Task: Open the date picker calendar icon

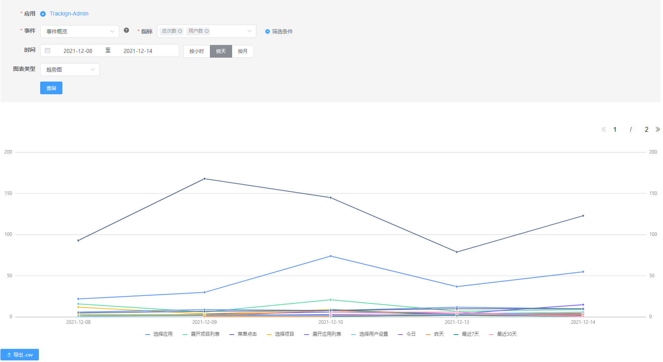Action: 48,51
